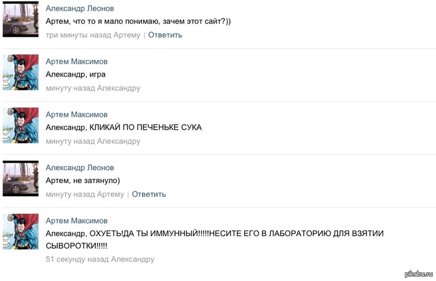Click the pikabu.ru watermark
This screenshot has height=281, width=436.
coord(419,274)
